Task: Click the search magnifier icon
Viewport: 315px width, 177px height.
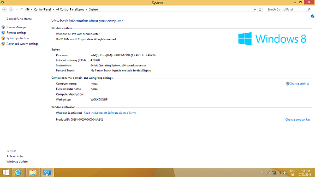Action: click(309, 9)
